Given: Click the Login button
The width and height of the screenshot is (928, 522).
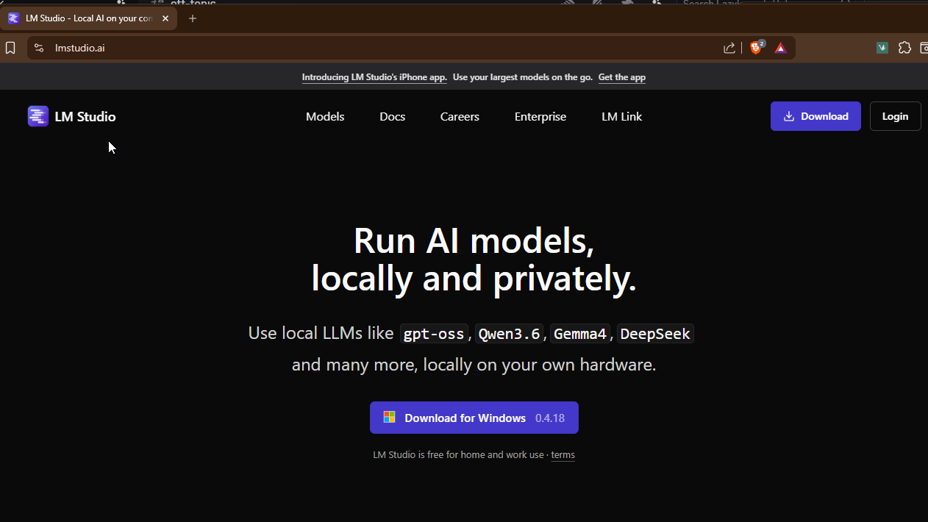Looking at the screenshot, I should [895, 116].
